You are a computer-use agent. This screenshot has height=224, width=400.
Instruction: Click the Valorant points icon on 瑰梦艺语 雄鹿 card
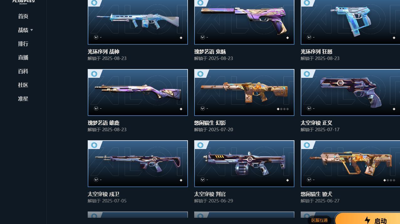point(96,108)
